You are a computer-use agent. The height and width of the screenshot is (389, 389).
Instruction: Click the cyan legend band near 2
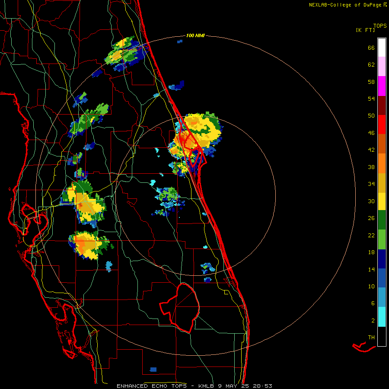tap(382, 317)
